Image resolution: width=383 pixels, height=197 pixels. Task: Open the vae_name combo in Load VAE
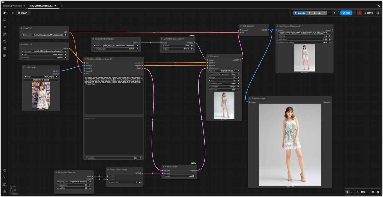tap(44, 35)
